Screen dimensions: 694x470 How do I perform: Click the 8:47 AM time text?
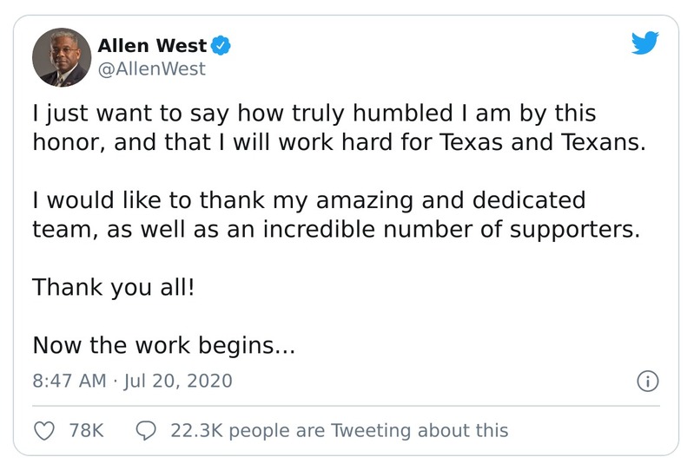pyautogui.click(x=69, y=381)
